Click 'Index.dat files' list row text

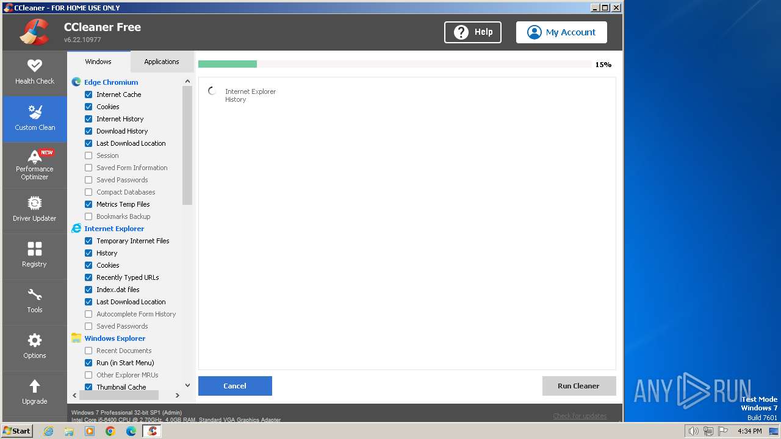118,290
